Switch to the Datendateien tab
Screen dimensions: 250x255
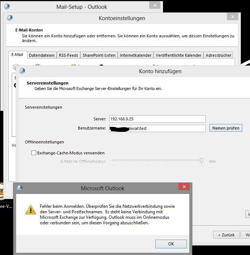(x=42, y=55)
